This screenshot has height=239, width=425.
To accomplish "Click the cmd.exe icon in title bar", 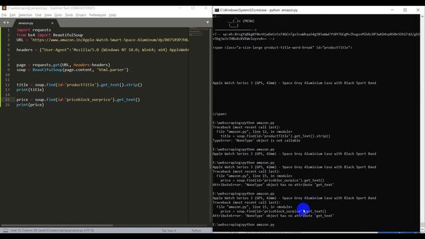I will [217, 10].
